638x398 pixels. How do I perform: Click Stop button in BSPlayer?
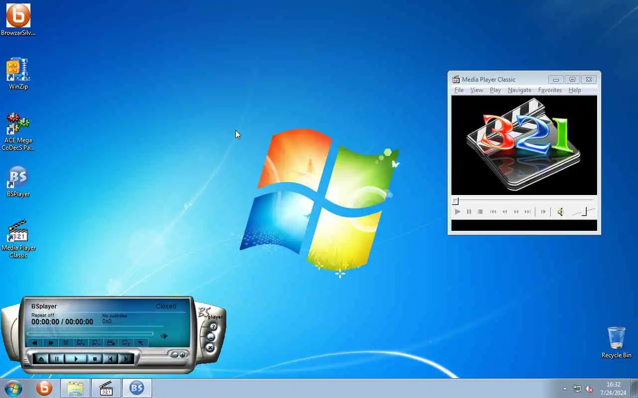[95, 358]
